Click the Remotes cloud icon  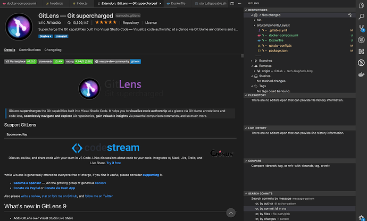256,66
